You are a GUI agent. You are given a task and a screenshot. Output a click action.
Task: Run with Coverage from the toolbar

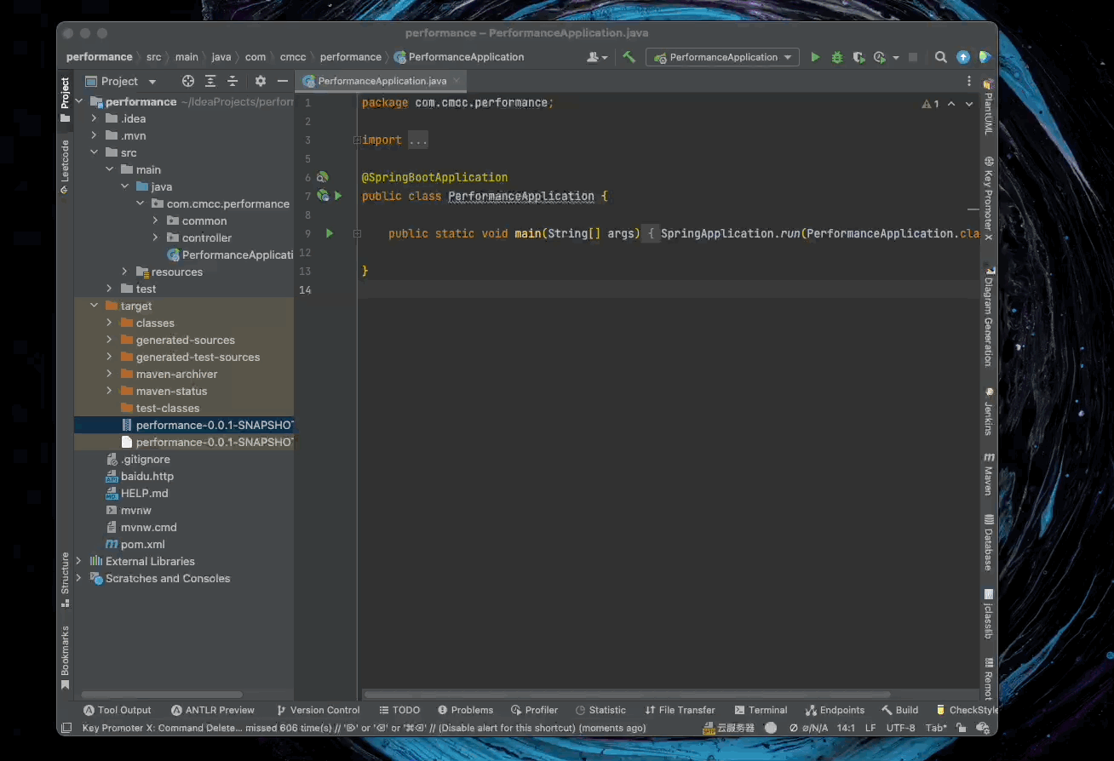click(858, 57)
